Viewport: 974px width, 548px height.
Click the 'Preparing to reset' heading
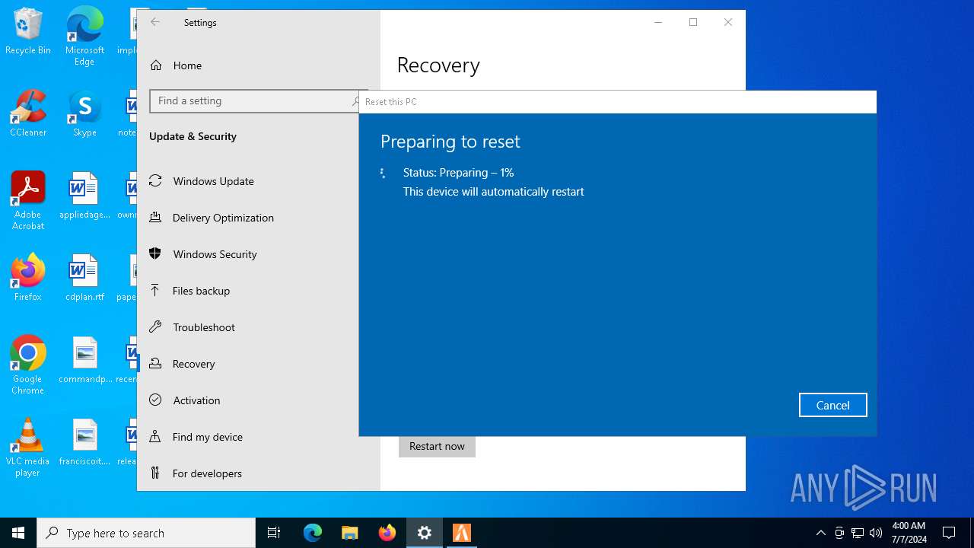tap(450, 142)
